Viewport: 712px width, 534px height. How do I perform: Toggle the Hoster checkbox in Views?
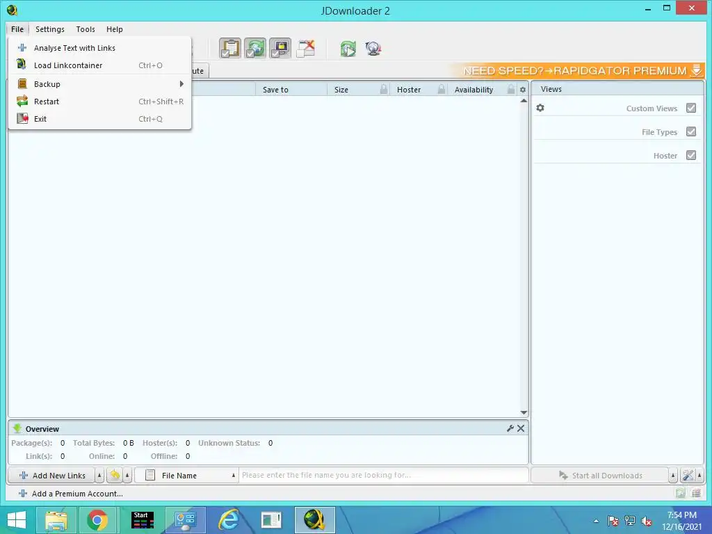click(x=691, y=155)
